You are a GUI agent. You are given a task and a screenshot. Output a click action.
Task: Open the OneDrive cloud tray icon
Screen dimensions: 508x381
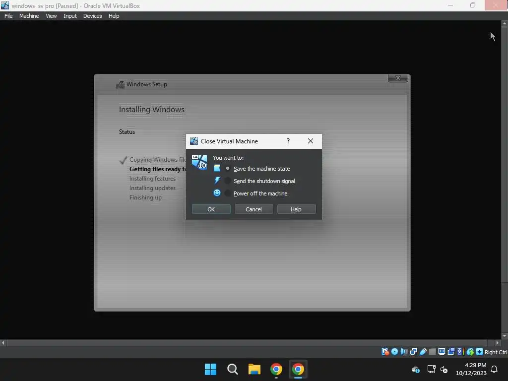[416, 369]
